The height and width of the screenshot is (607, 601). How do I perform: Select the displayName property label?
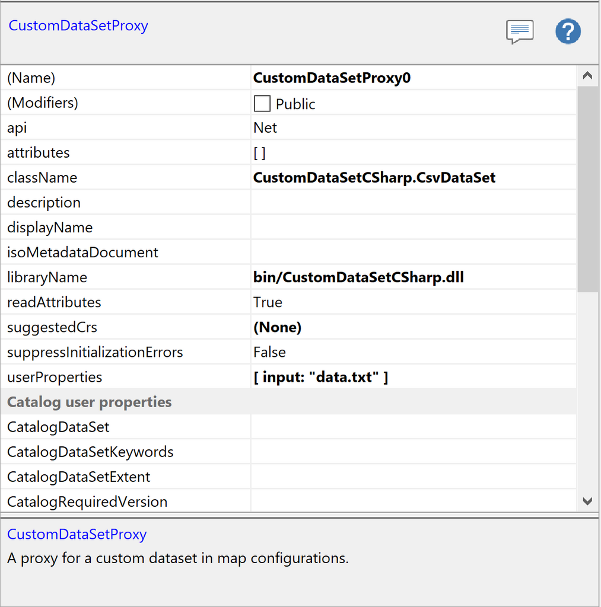click(50, 228)
